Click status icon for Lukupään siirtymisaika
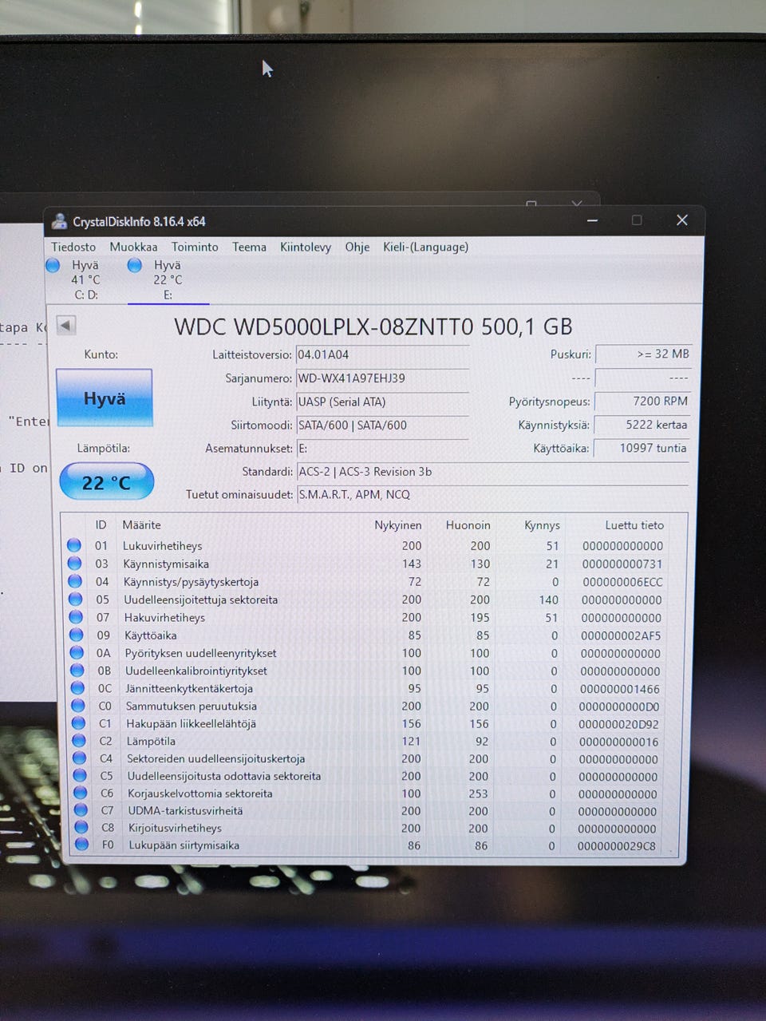This screenshot has width=766, height=1021. 81,845
